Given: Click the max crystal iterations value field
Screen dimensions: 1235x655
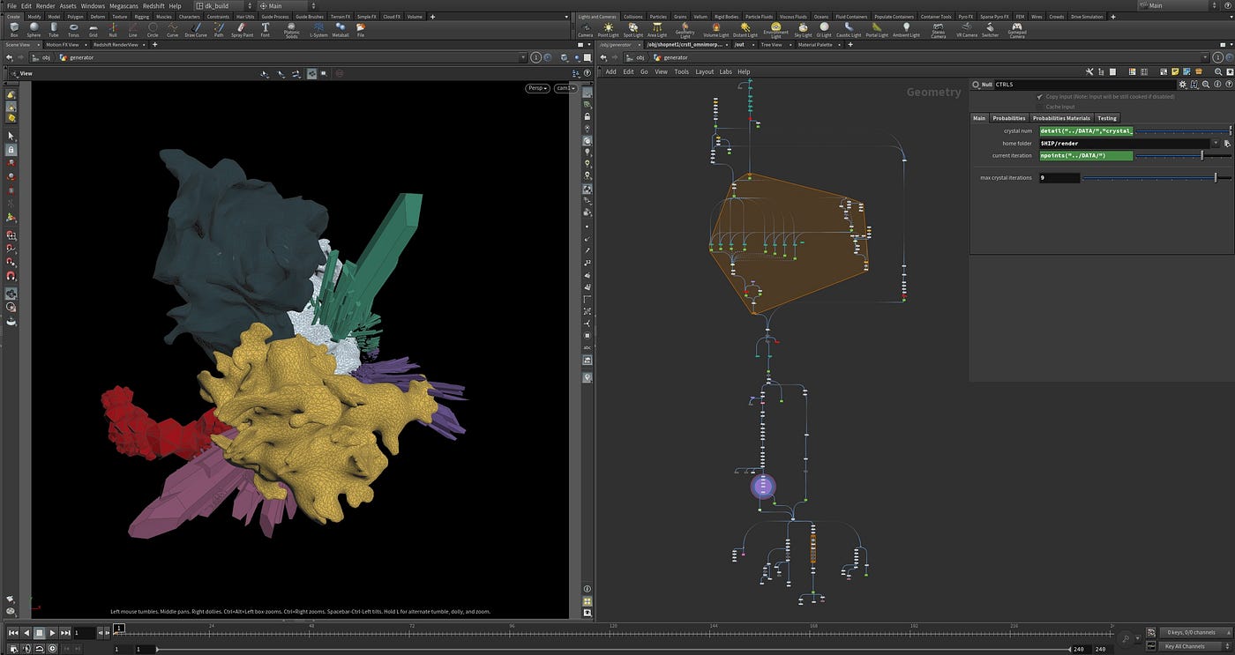Looking at the screenshot, I should [1059, 177].
